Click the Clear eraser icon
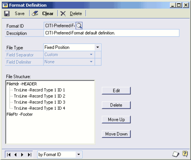 pos(35,13)
